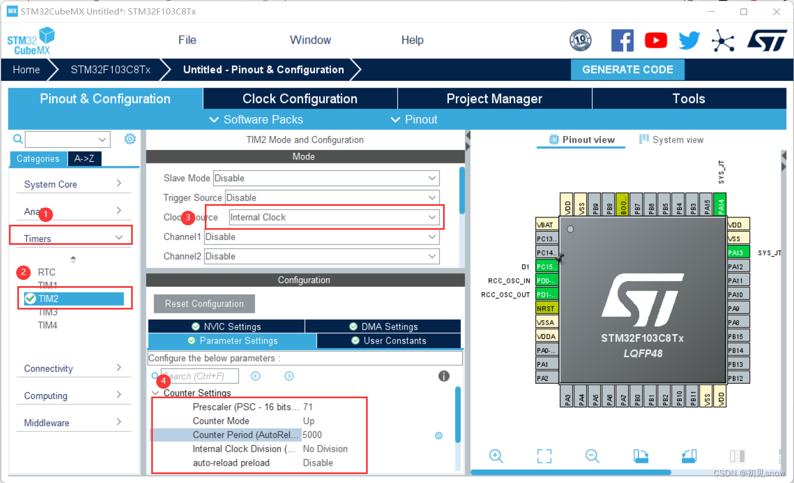This screenshot has height=483, width=794.
Task: Rotate chip view clockwise icon
Action: pyautogui.click(x=641, y=456)
